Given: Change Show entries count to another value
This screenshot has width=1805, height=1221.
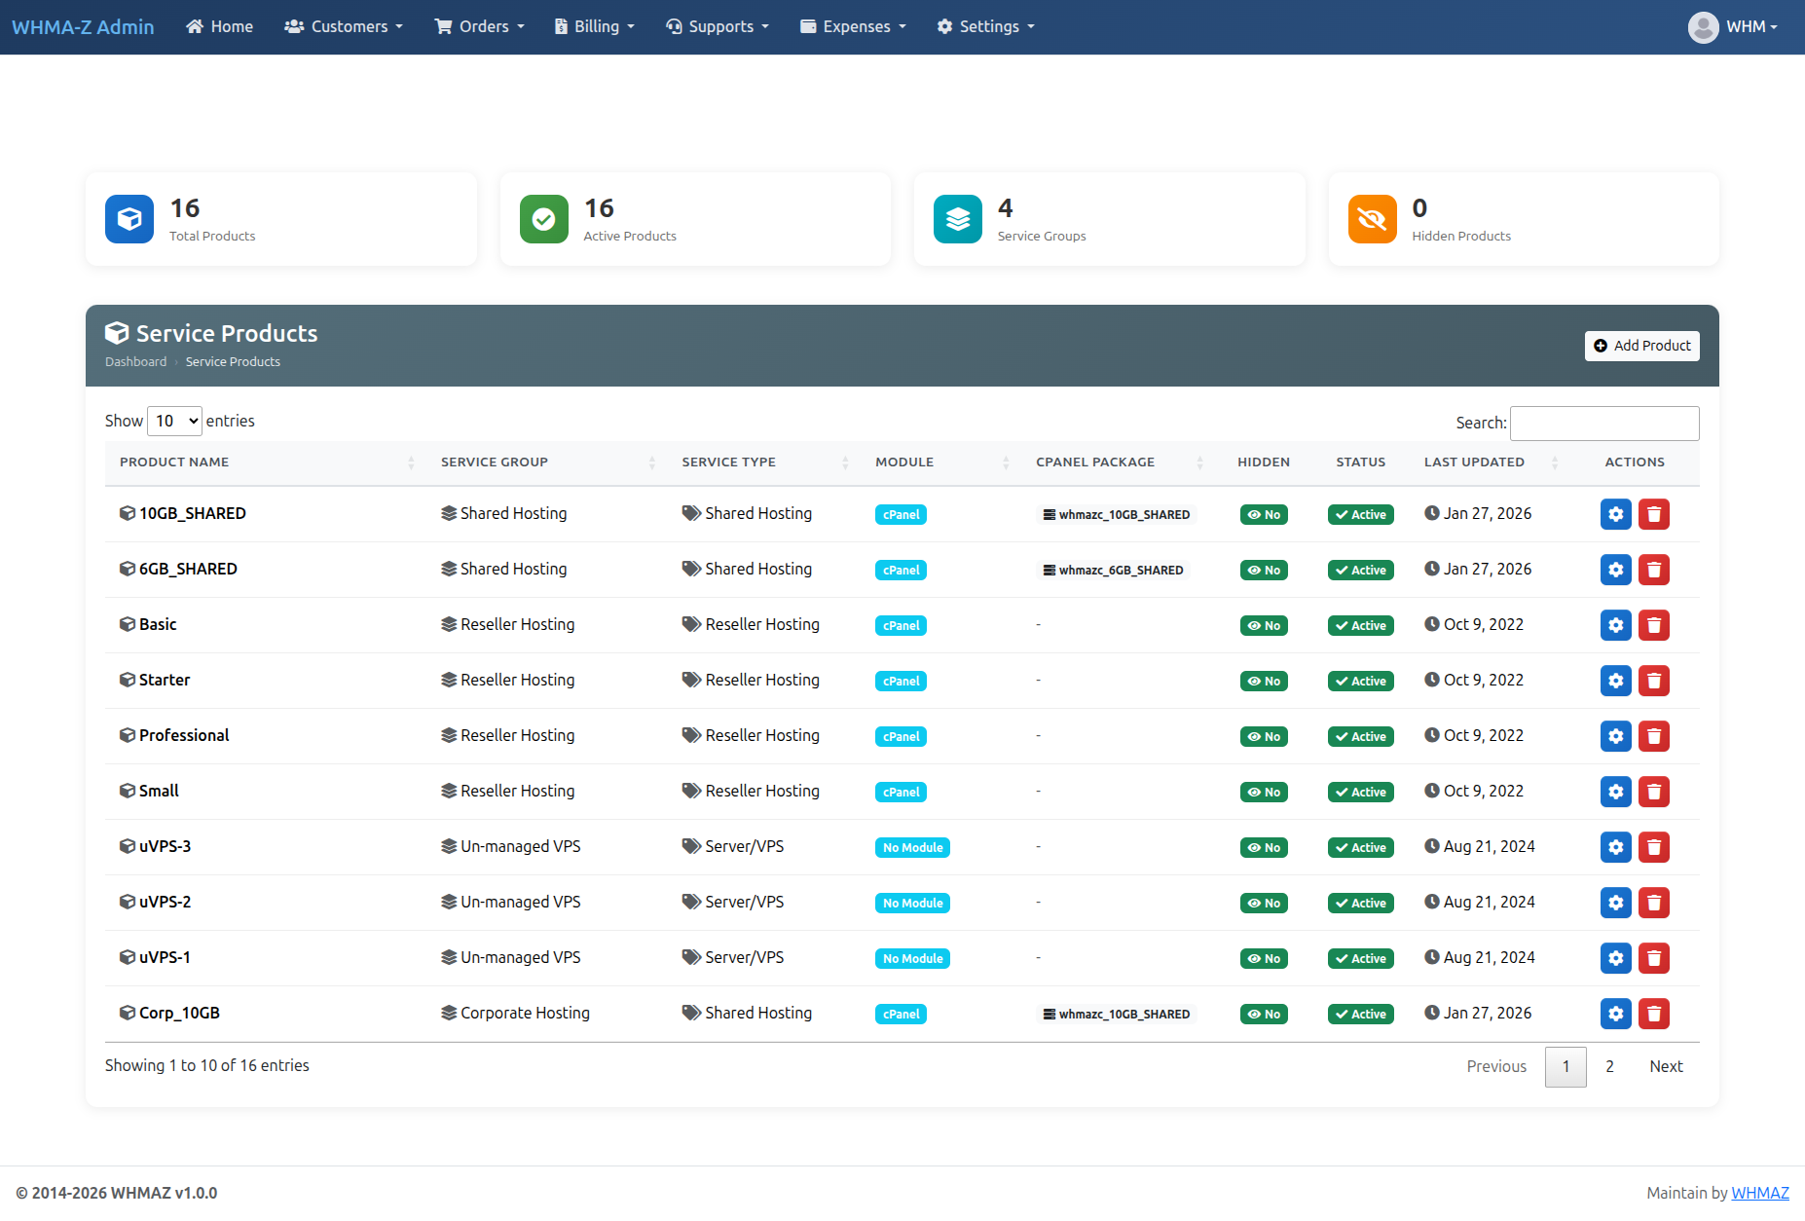Looking at the screenshot, I should 173,421.
